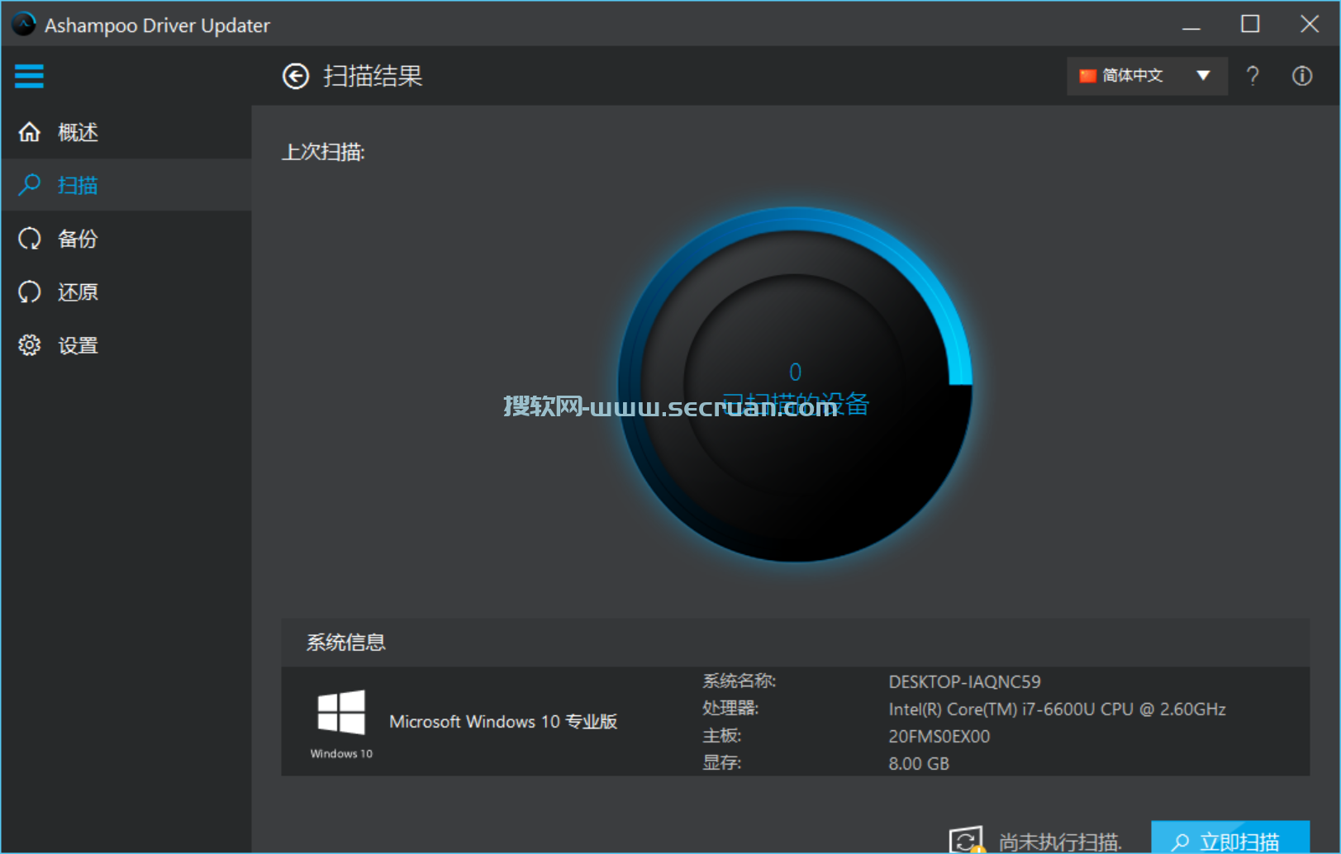
Task: Toggle the hamburger menu icon
Action: 29,76
